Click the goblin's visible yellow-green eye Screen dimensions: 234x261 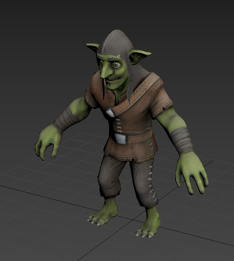tap(116, 64)
